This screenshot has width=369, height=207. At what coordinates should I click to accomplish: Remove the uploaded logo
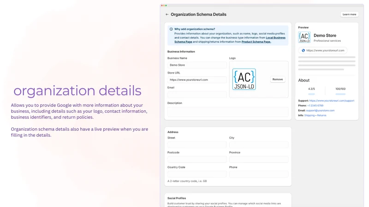click(278, 79)
